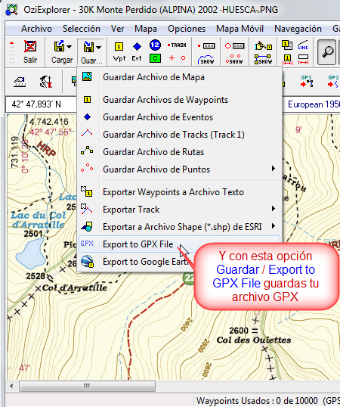Open the Archivo menu
Image resolution: width=340 pixels, height=407 pixels.
36,29
